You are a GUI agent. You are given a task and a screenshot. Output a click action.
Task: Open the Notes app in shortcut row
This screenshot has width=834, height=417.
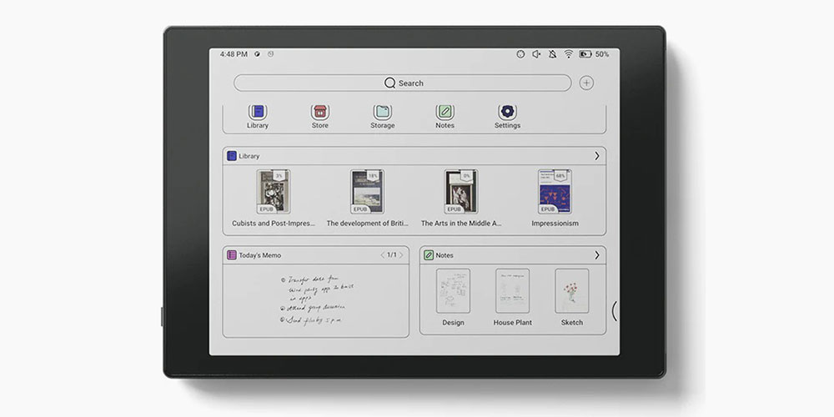[x=445, y=112]
